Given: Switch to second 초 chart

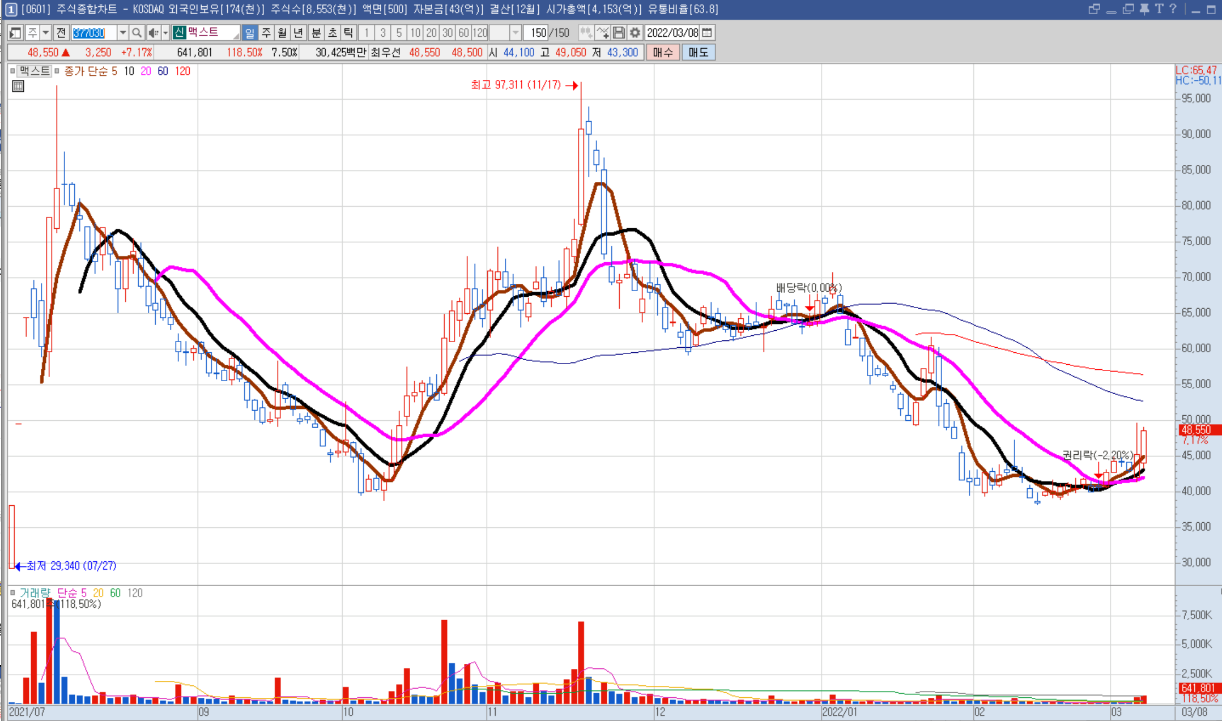Looking at the screenshot, I should [x=333, y=33].
